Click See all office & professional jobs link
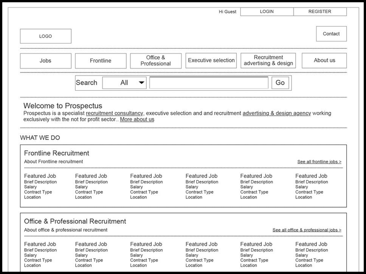 [x=307, y=230]
